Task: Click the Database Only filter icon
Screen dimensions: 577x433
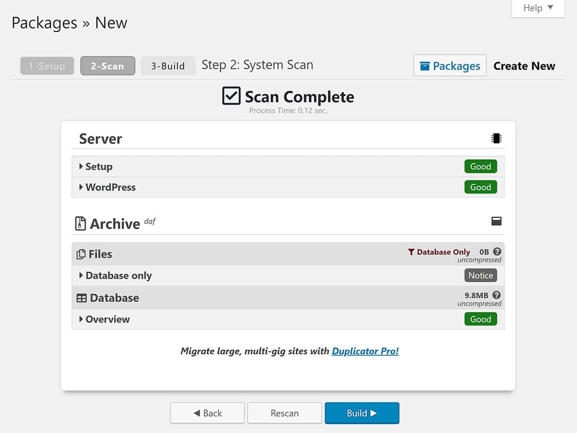Action: pyautogui.click(x=411, y=252)
